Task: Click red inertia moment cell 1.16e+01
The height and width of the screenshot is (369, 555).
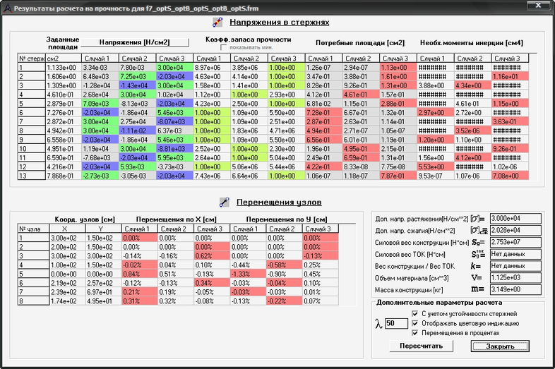Action: [510, 76]
